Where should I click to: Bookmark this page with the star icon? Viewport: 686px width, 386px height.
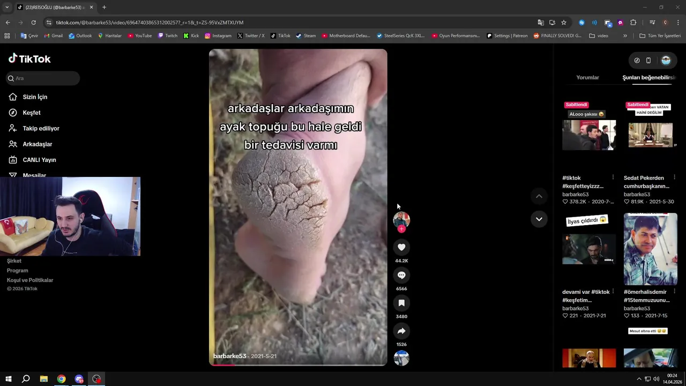(x=564, y=23)
